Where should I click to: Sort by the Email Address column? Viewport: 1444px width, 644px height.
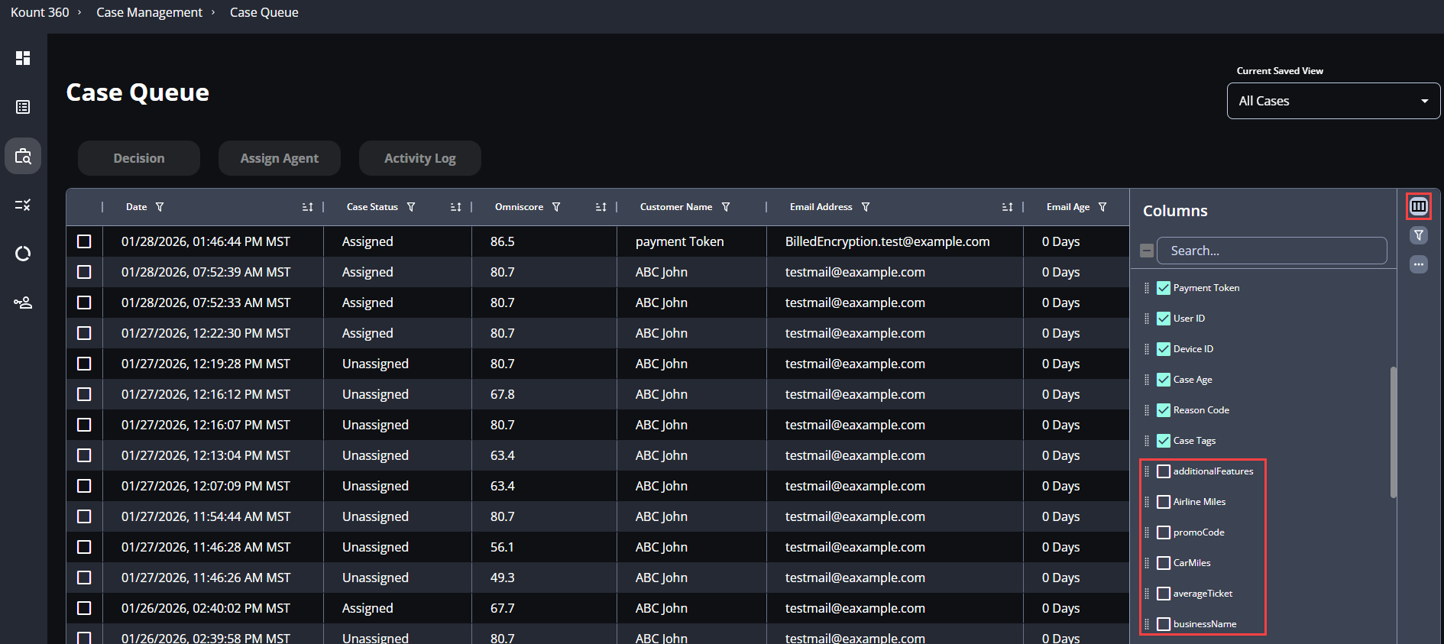pyautogui.click(x=1007, y=207)
